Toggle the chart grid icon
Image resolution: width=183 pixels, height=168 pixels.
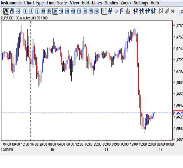[110, 11]
